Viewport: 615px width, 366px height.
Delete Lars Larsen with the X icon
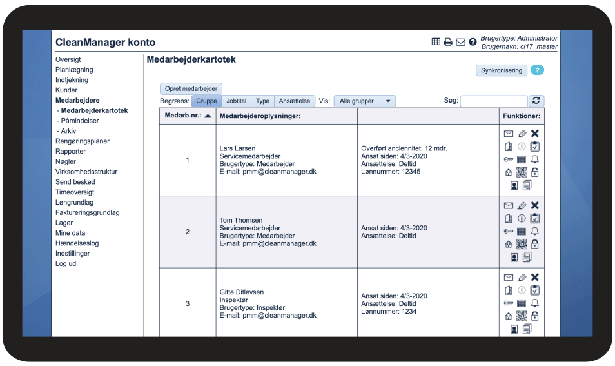[x=534, y=134]
